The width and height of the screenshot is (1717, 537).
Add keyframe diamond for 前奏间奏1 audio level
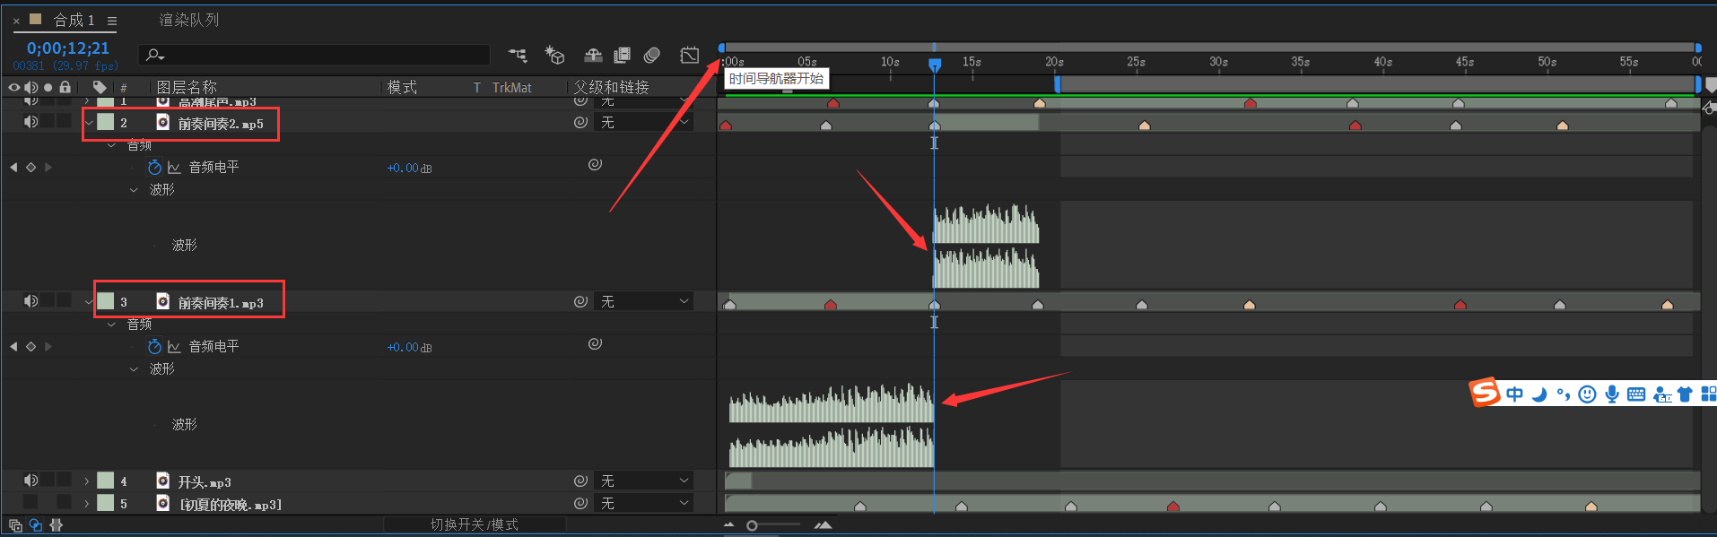(31, 347)
